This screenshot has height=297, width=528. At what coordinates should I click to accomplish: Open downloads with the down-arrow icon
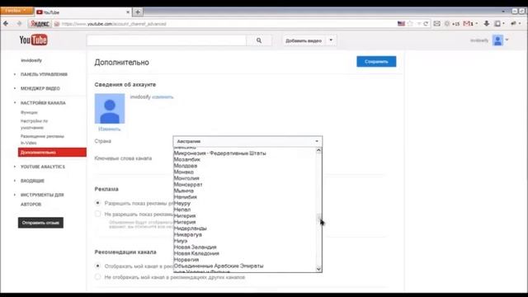click(x=487, y=24)
